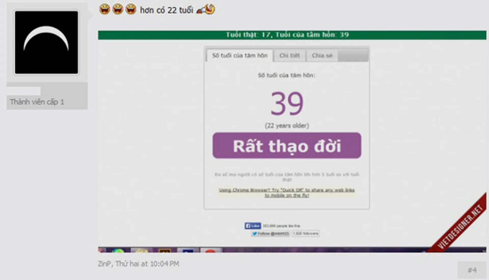Click the 'Số tuổi của tâm hồn:' label
489x280 pixels.
coord(287,75)
